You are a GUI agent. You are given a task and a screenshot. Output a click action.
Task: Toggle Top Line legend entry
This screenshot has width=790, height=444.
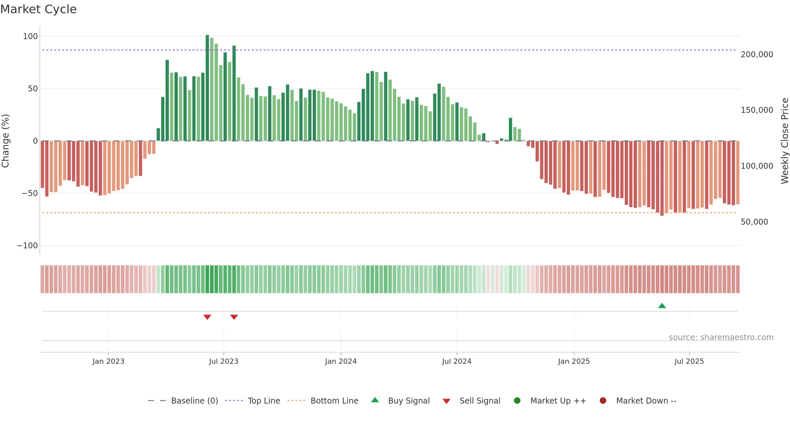click(x=252, y=401)
